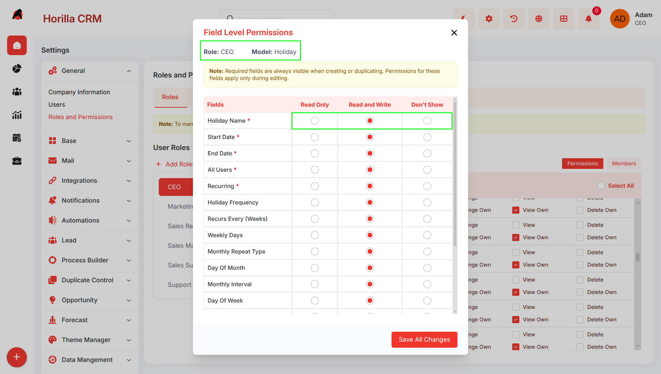Click the red plus floating action button

pos(17,357)
